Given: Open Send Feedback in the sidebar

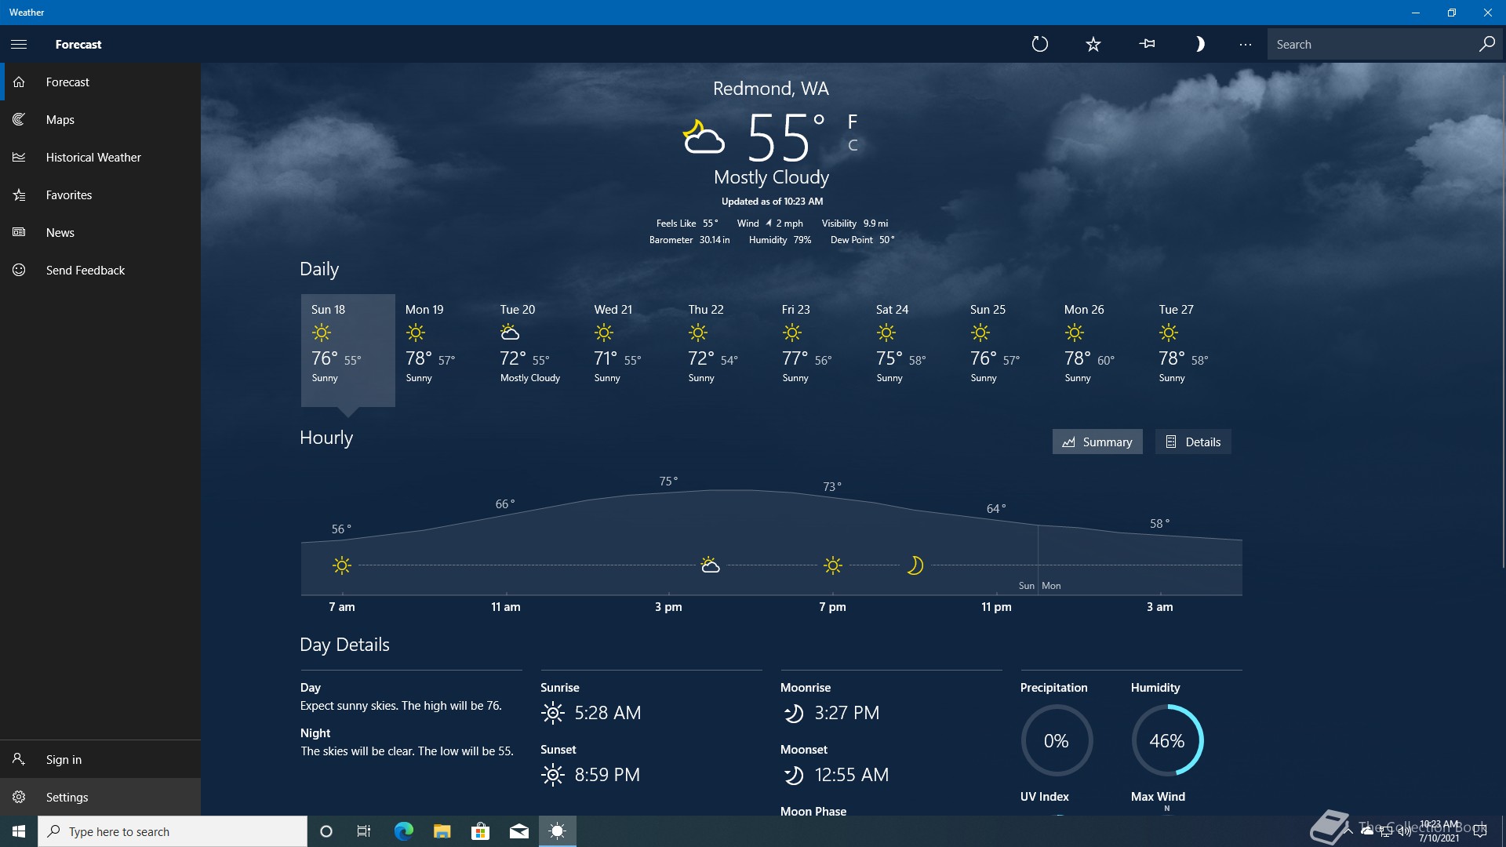Looking at the screenshot, I should (x=100, y=270).
